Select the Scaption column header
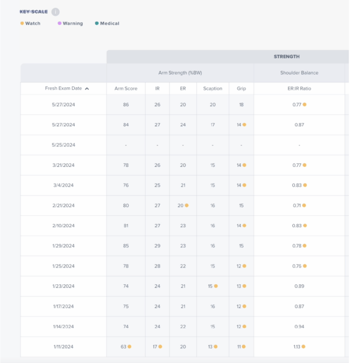 click(213, 89)
